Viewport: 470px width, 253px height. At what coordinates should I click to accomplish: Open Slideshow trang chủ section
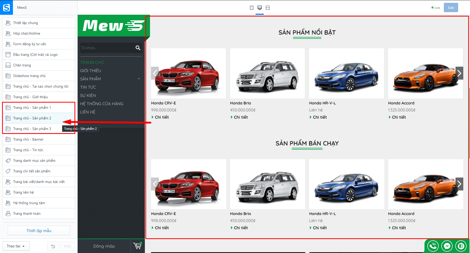(x=39, y=76)
